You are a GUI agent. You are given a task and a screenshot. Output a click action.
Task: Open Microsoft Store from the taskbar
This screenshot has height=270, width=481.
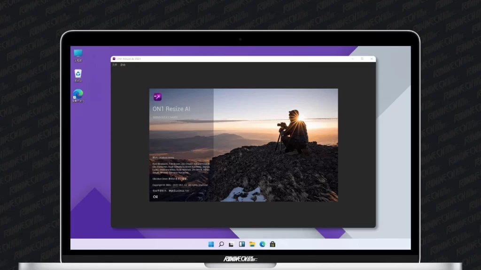272,244
